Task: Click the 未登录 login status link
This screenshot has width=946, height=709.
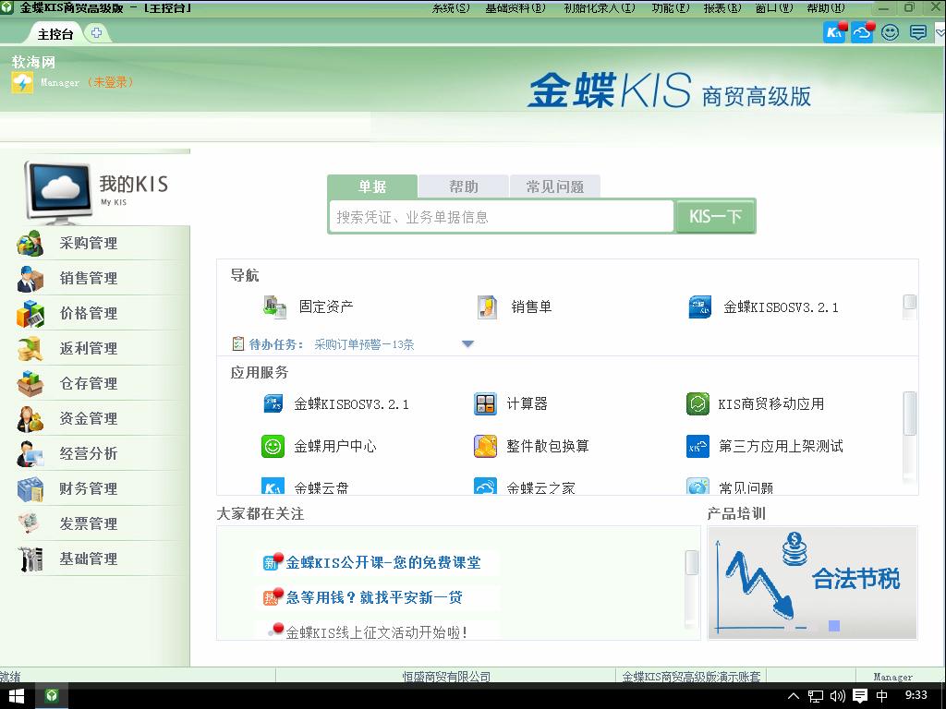Action: click(110, 82)
